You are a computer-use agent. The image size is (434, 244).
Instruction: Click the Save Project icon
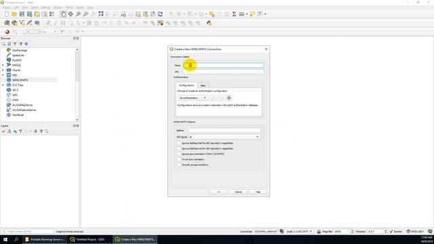point(22,14)
